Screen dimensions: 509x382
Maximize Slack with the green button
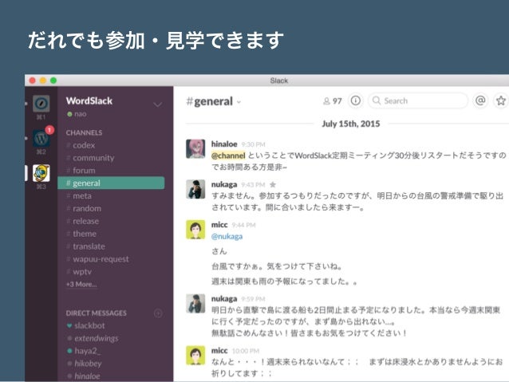click(53, 81)
